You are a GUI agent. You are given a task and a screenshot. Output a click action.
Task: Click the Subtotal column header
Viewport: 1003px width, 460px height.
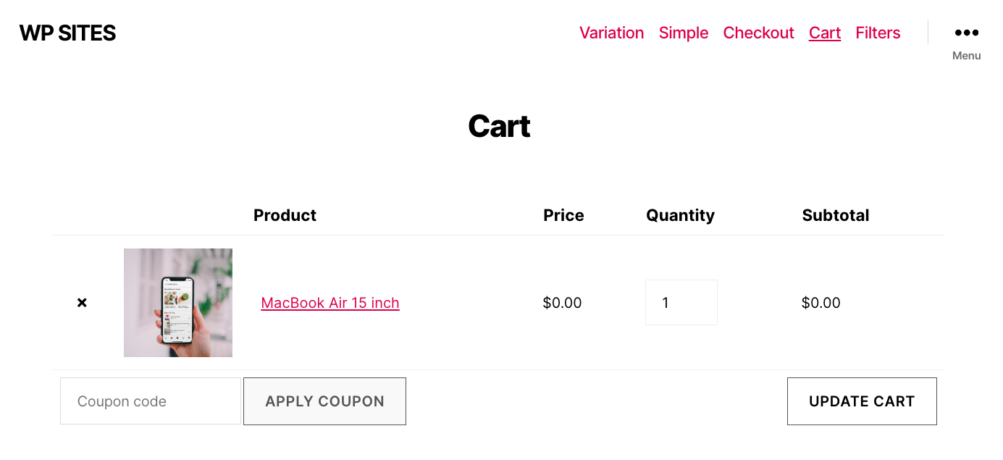point(835,215)
